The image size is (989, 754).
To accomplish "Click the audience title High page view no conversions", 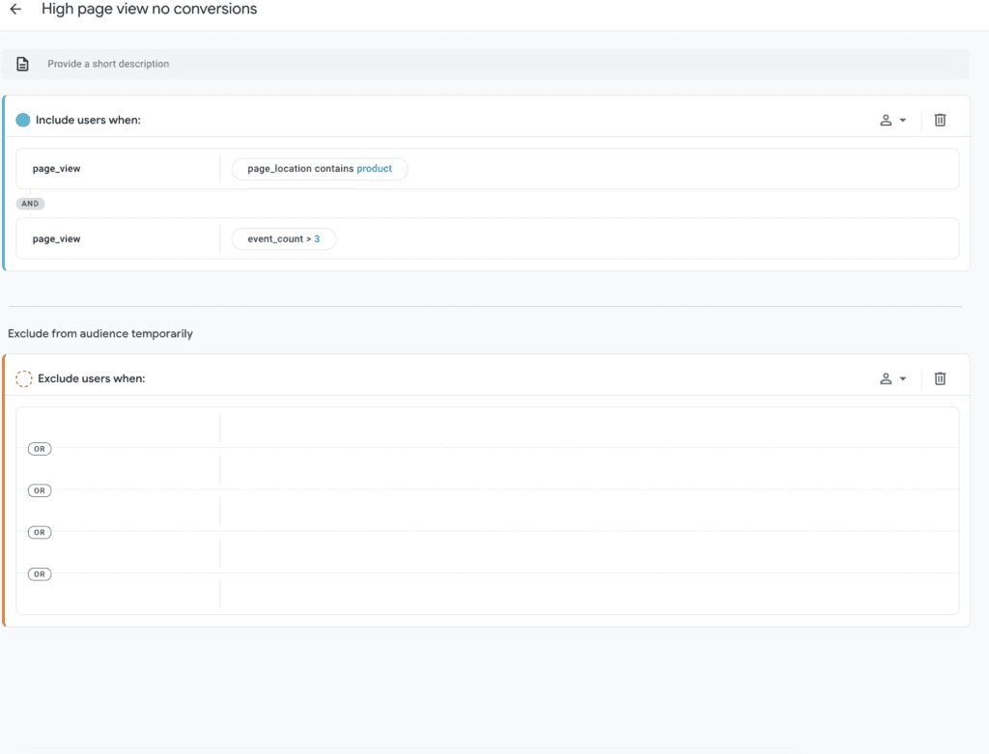I will point(150,9).
